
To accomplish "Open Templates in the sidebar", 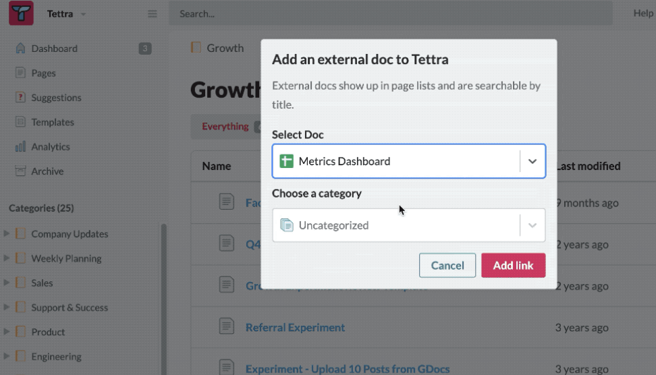I will pyautogui.click(x=53, y=123).
